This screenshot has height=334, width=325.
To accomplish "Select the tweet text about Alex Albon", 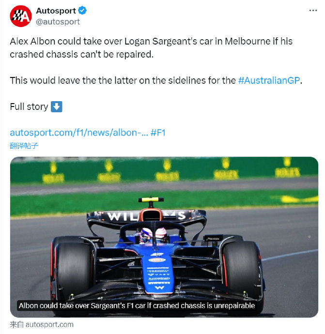I will [x=151, y=48].
